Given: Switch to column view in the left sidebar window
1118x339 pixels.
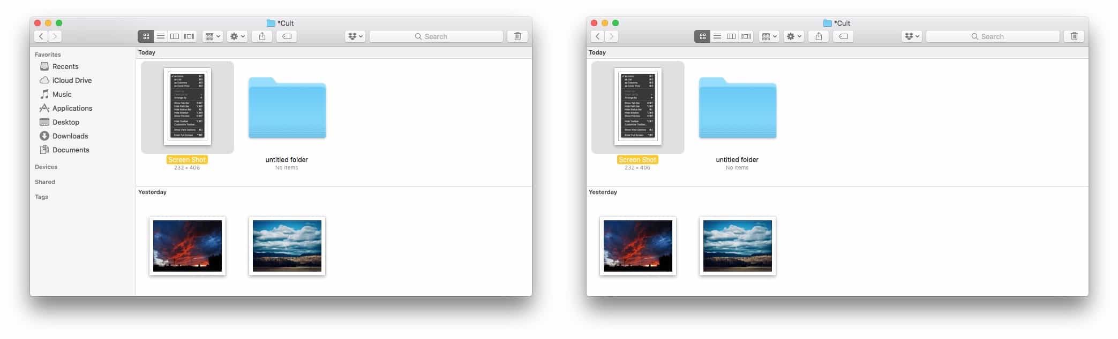Looking at the screenshot, I should [x=175, y=36].
